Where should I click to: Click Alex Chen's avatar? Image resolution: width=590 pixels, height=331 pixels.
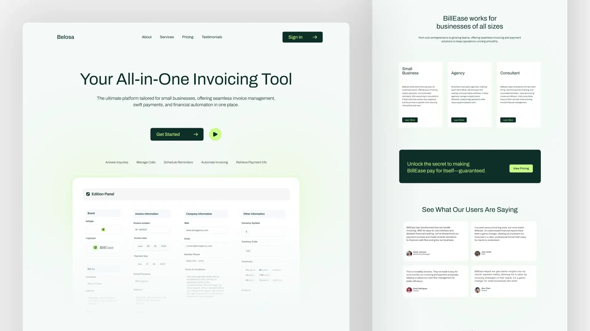coord(477,290)
